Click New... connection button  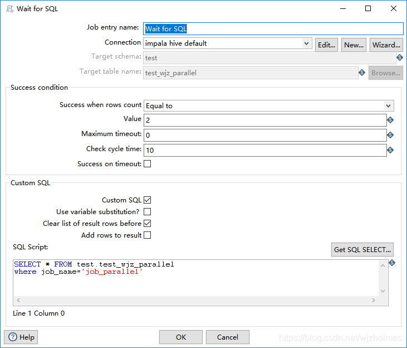(x=354, y=45)
